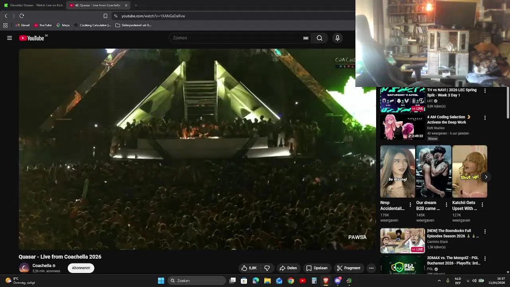
Task: Switch to Devubbs Stream Kick tab
Action: (33, 5)
